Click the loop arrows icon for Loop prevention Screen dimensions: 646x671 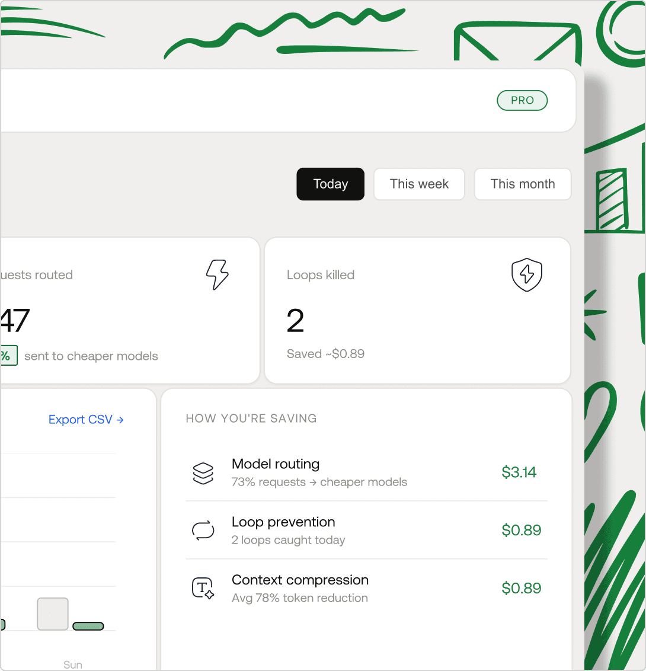coord(203,531)
